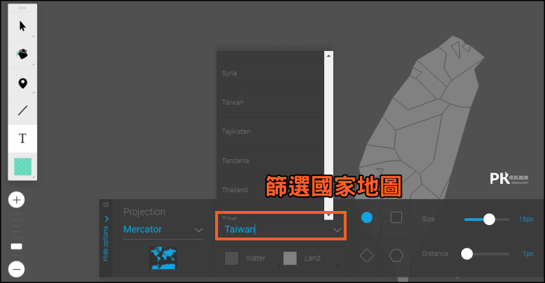545x283 pixels.
Task: Choose Thailand from the country list
Action: [x=270, y=190]
